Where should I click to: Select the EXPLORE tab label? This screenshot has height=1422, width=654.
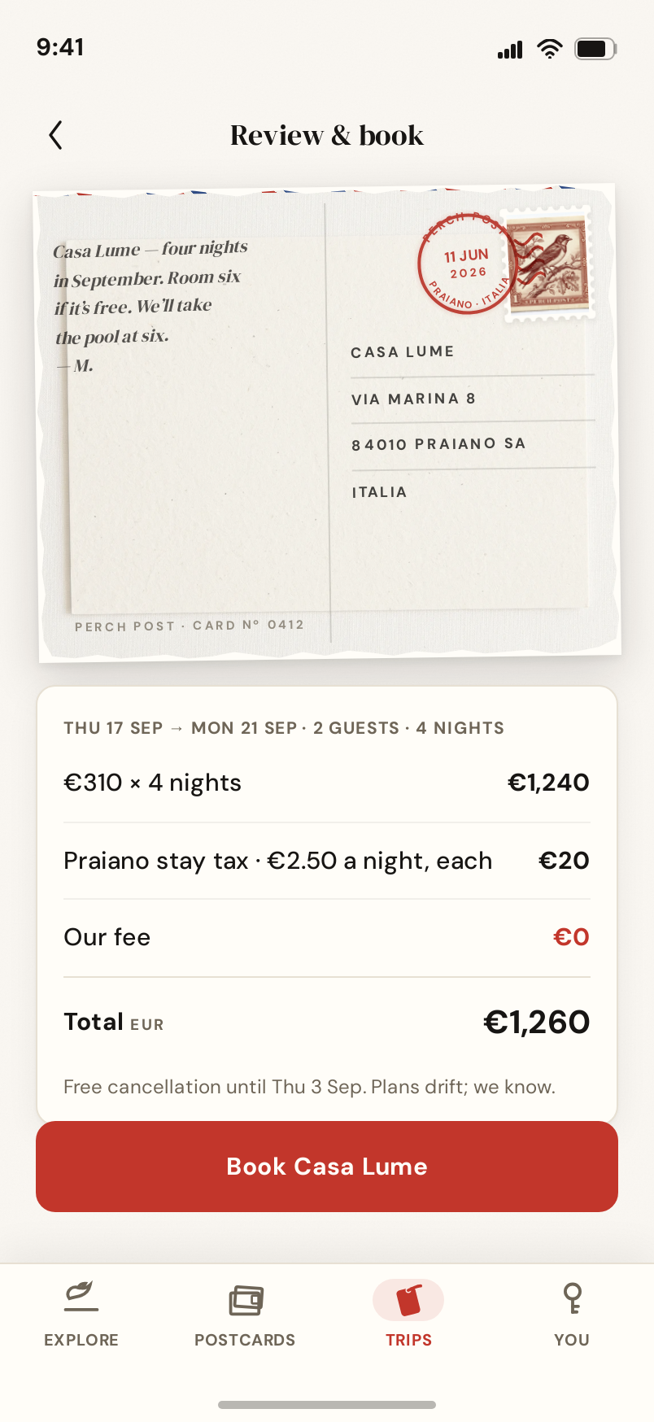(81, 1340)
